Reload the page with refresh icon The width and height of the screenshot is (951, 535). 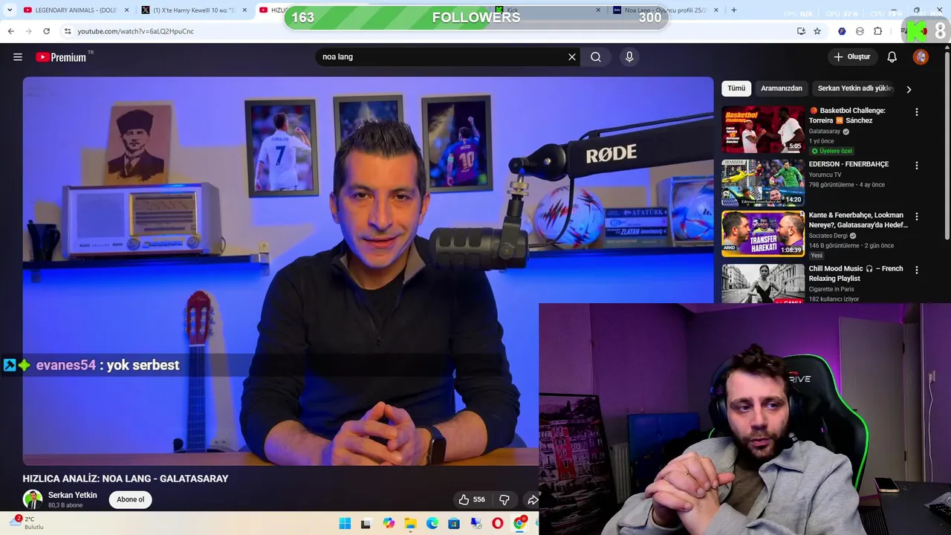[x=46, y=31]
